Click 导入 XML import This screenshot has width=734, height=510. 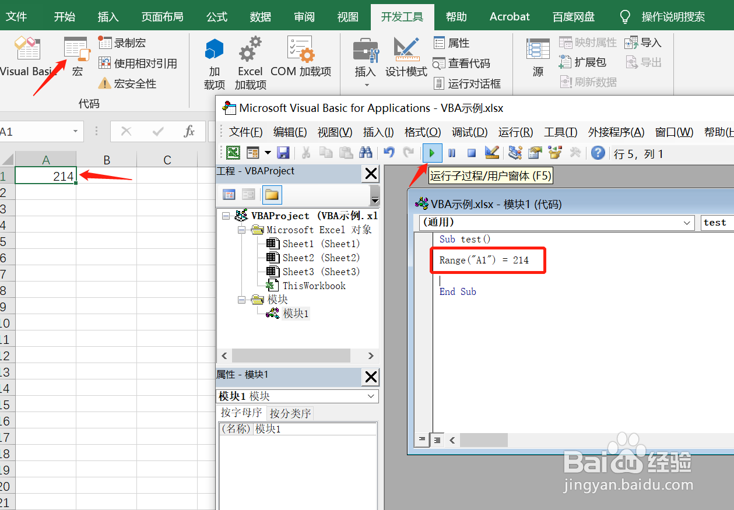[x=643, y=43]
